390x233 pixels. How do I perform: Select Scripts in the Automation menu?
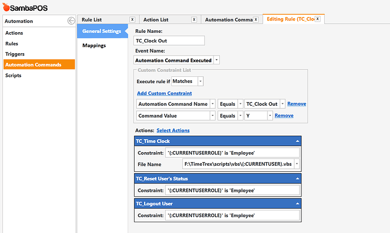[x=13, y=75]
